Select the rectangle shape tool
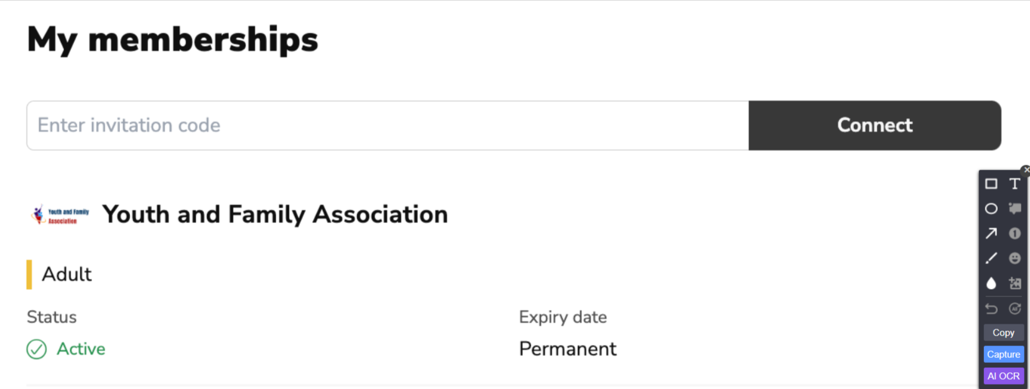This screenshot has height=389, width=1030. 991,184
